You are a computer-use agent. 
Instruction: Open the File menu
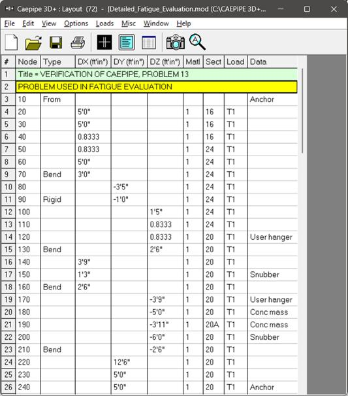[10, 24]
